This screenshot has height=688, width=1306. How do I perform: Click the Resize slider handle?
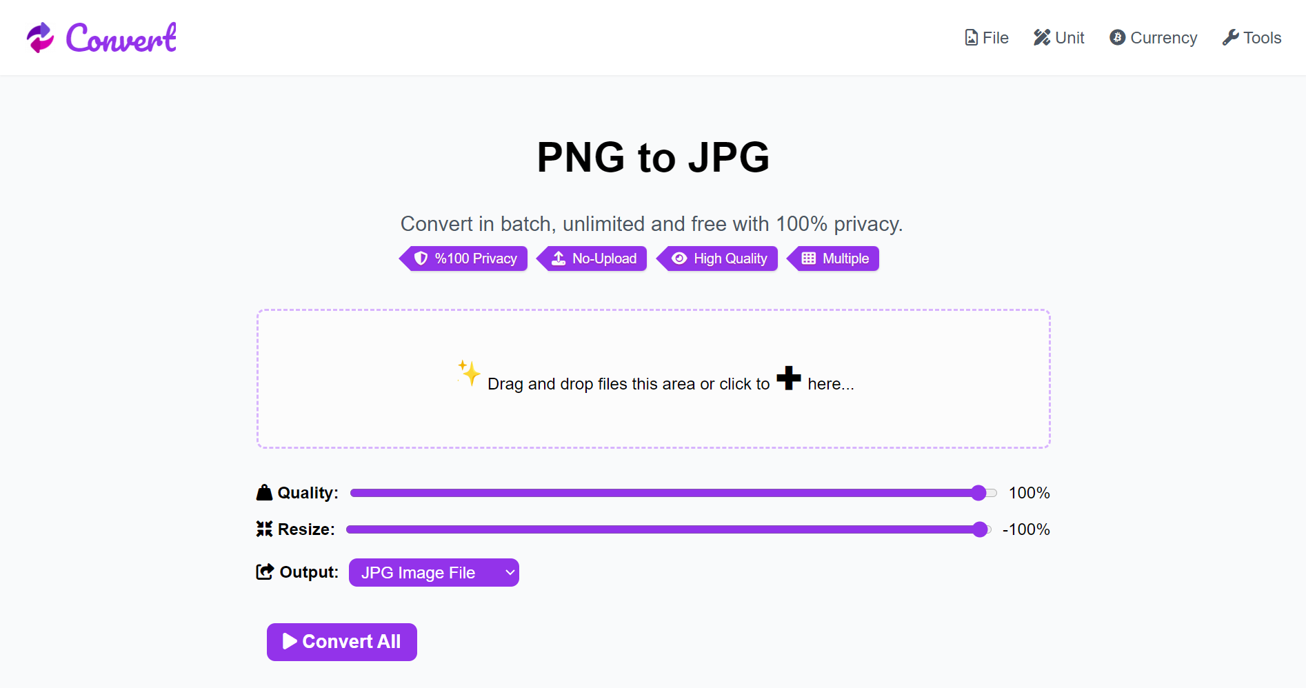point(980,529)
